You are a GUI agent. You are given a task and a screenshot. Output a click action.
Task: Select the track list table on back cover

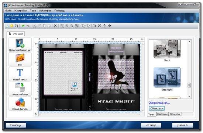point(63,72)
